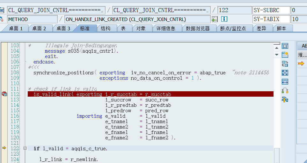Click 'if l_valid = aqqis_c_true.' line

point(70,149)
